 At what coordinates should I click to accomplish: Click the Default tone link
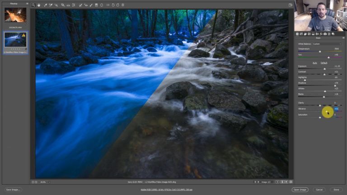coord(324,63)
